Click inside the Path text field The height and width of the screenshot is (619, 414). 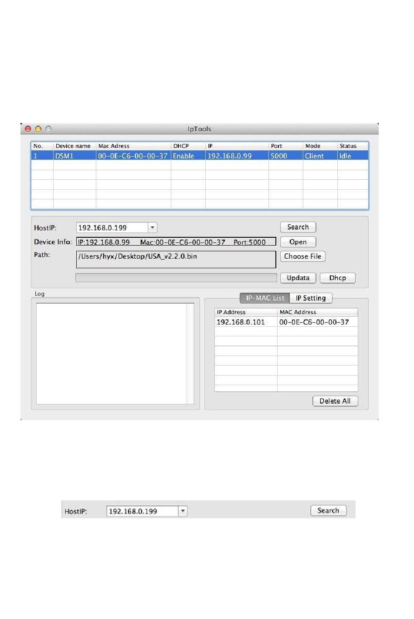[x=176, y=259]
